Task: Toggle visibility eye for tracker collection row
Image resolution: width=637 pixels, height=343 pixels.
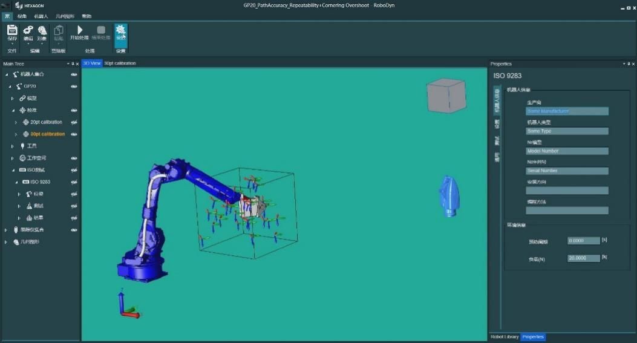Action: pyautogui.click(x=74, y=230)
